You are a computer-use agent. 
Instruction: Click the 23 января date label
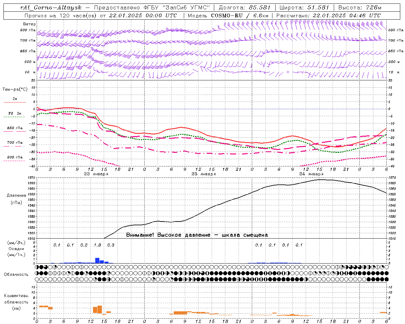click(203, 174)
